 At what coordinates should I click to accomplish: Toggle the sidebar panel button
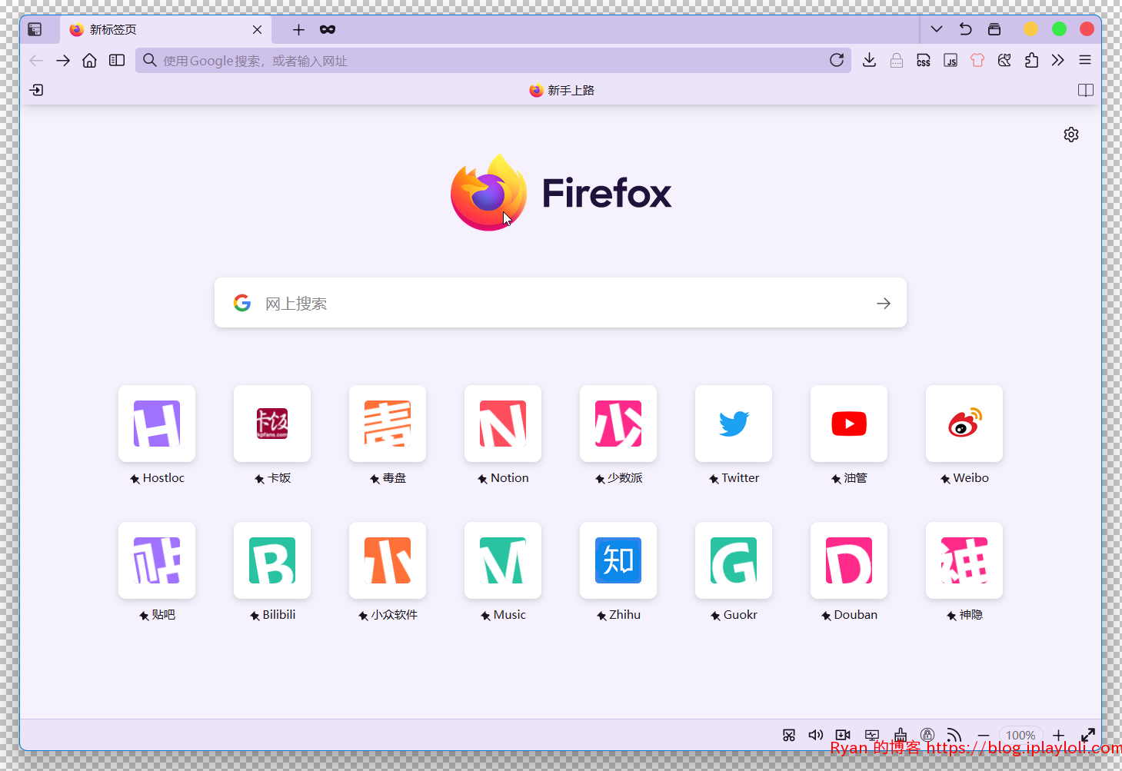pos(117,61)
